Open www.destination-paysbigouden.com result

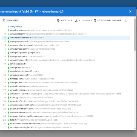point(52,116)
